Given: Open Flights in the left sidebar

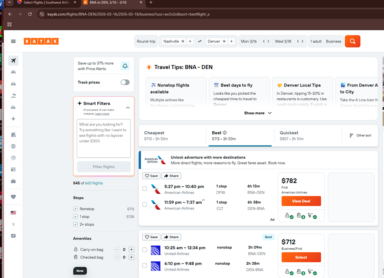Looking at the screenshot, I should pyautogui.click(x=13, y=61).
